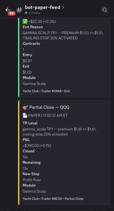Screen dimensions: 114x211
Task: Open the search magnifier icon
Action: (x=105, y=10)
